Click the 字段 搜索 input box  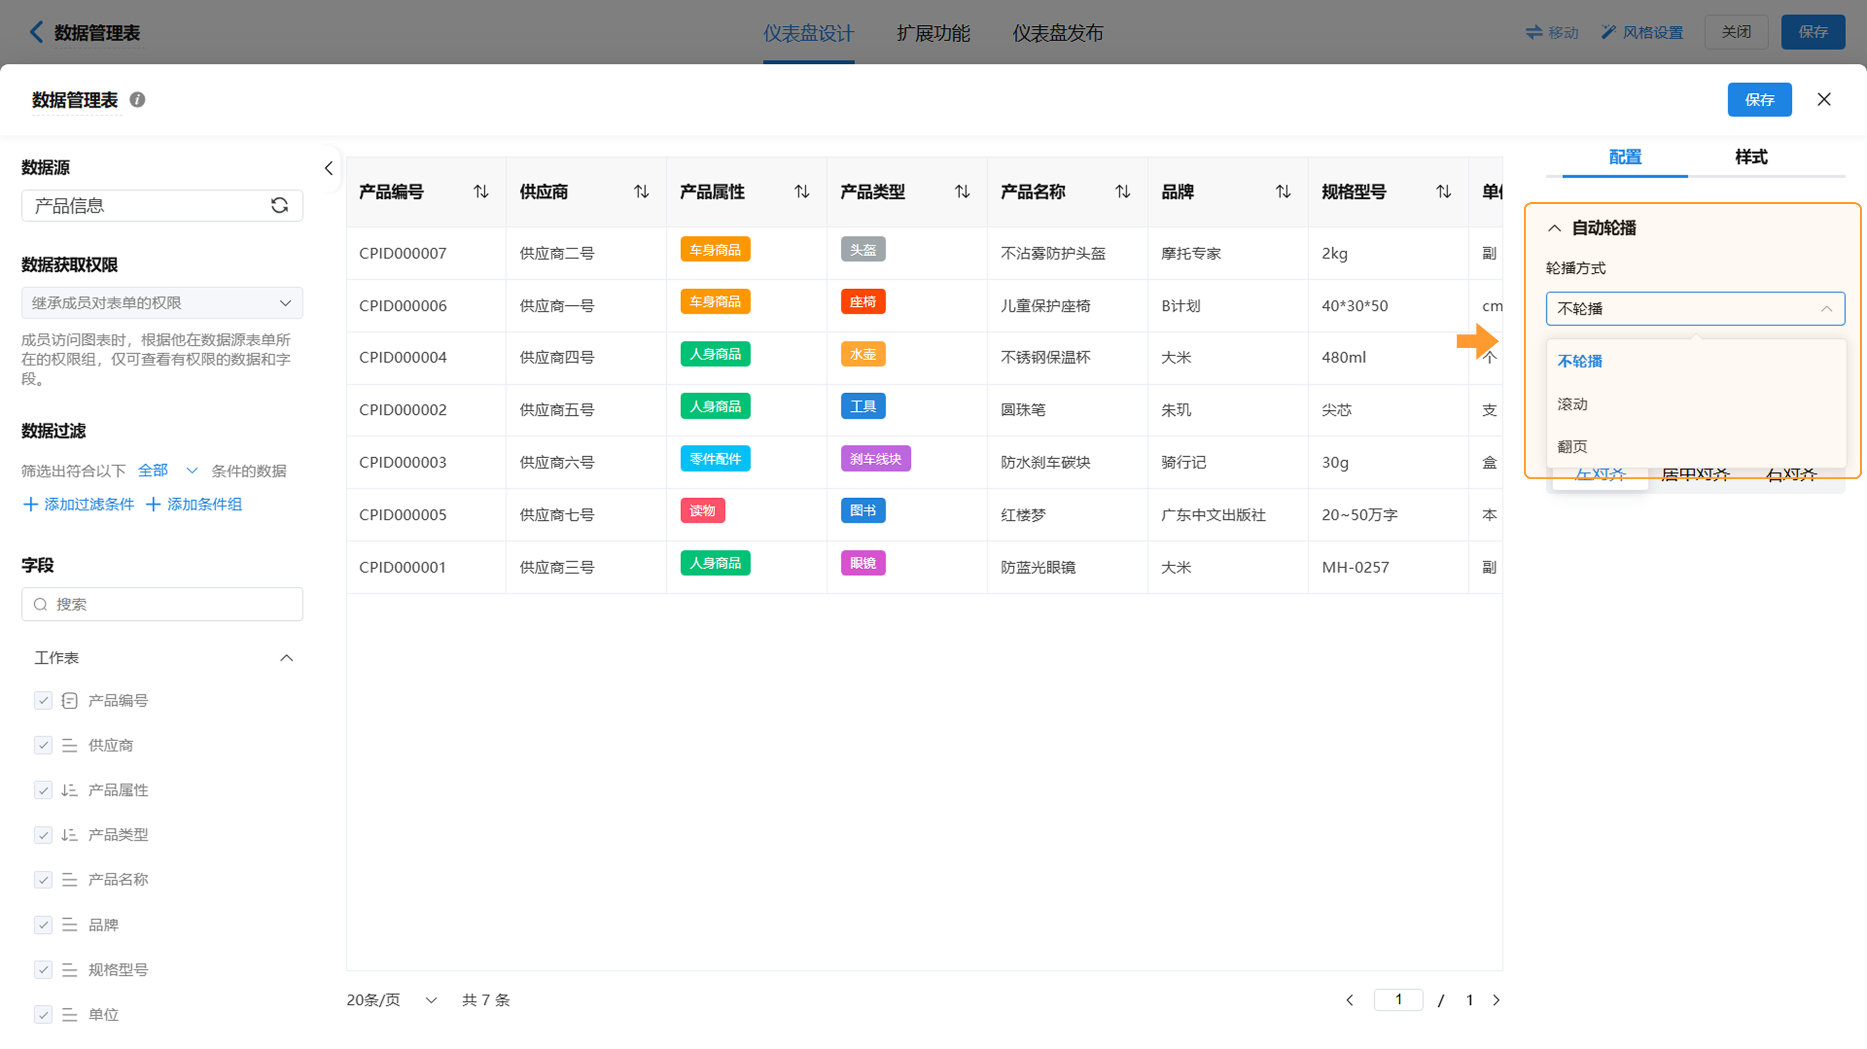162,604
